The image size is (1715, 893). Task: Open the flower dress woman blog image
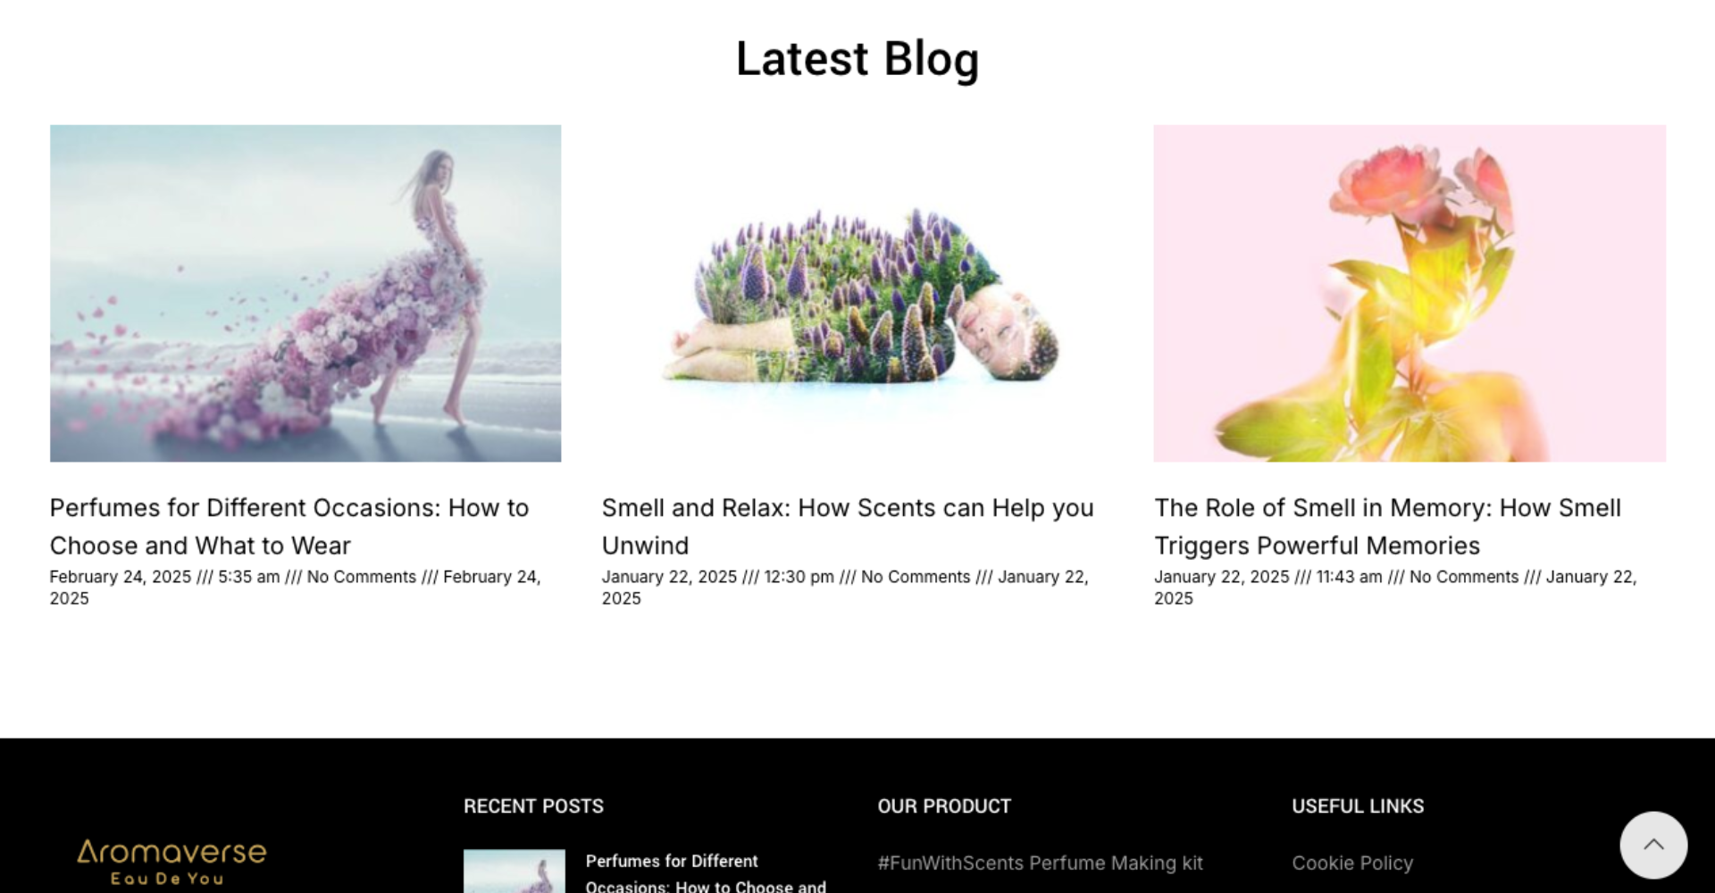[305, 293]
